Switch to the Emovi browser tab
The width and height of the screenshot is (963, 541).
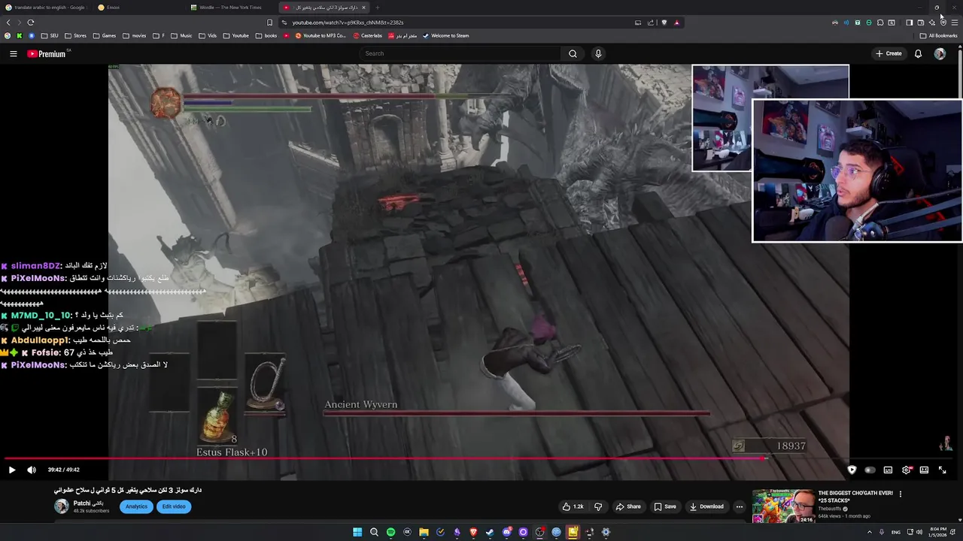click(139, 8)
